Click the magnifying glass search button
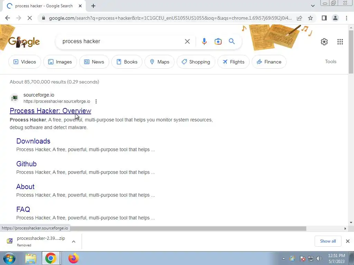The image size is (354, 265). point(232,41)
